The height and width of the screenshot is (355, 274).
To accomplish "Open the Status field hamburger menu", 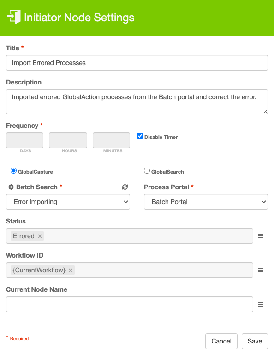I will [x=261, y=236].
